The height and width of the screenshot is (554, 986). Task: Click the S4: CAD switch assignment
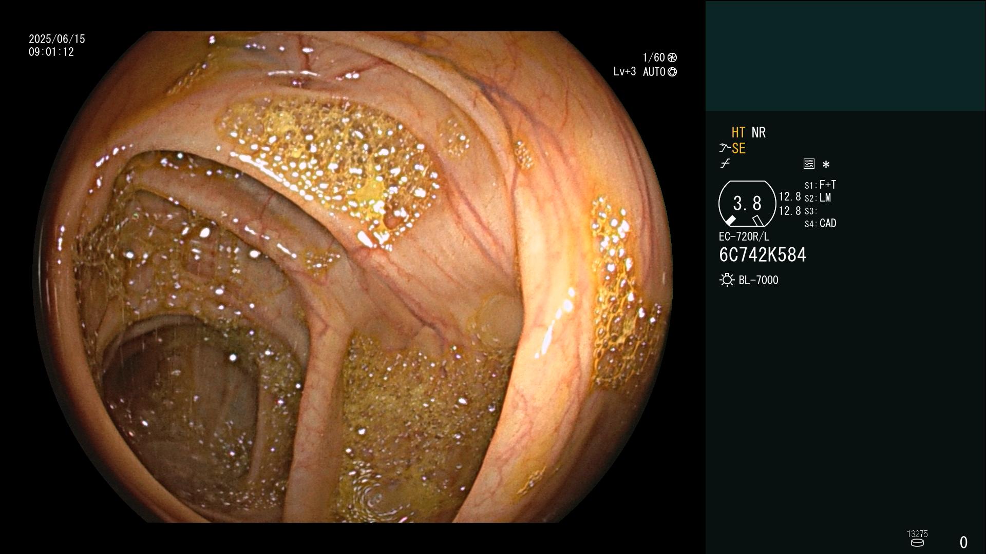point(821,223)
